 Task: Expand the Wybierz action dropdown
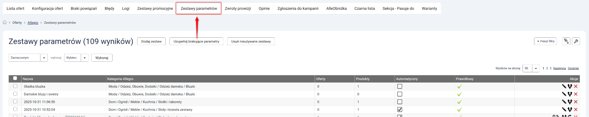pos(76,58)
